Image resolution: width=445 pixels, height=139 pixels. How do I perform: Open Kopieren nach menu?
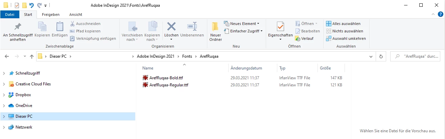click(152, 32)
